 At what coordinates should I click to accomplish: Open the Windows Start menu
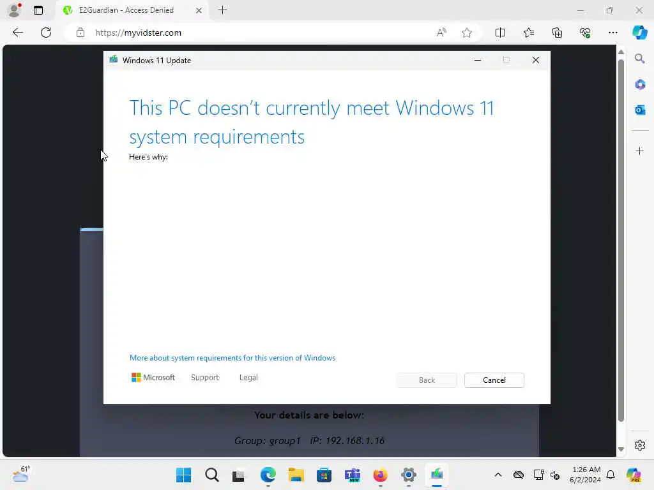pyautogui.click(x=183, y=475)
